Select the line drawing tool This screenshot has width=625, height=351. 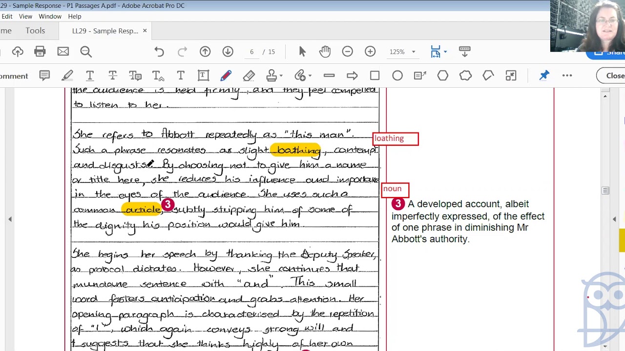[x=329, y=76]
